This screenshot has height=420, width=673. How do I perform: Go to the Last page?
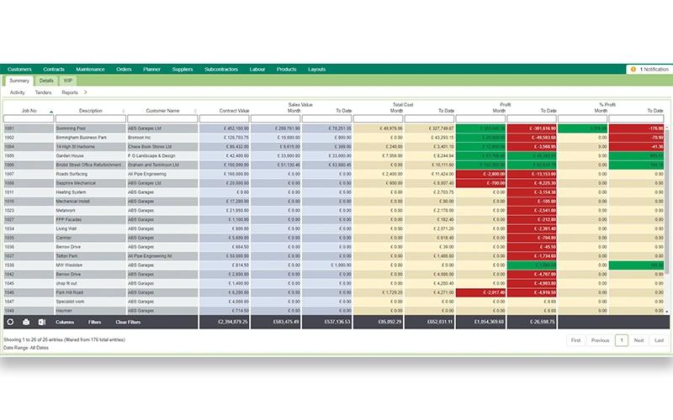[660, 340]
